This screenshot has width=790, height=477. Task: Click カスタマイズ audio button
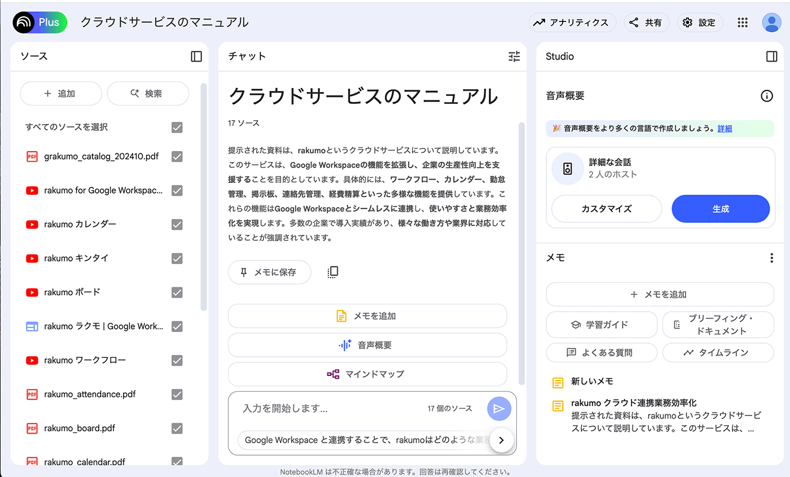tap(607, 209)
